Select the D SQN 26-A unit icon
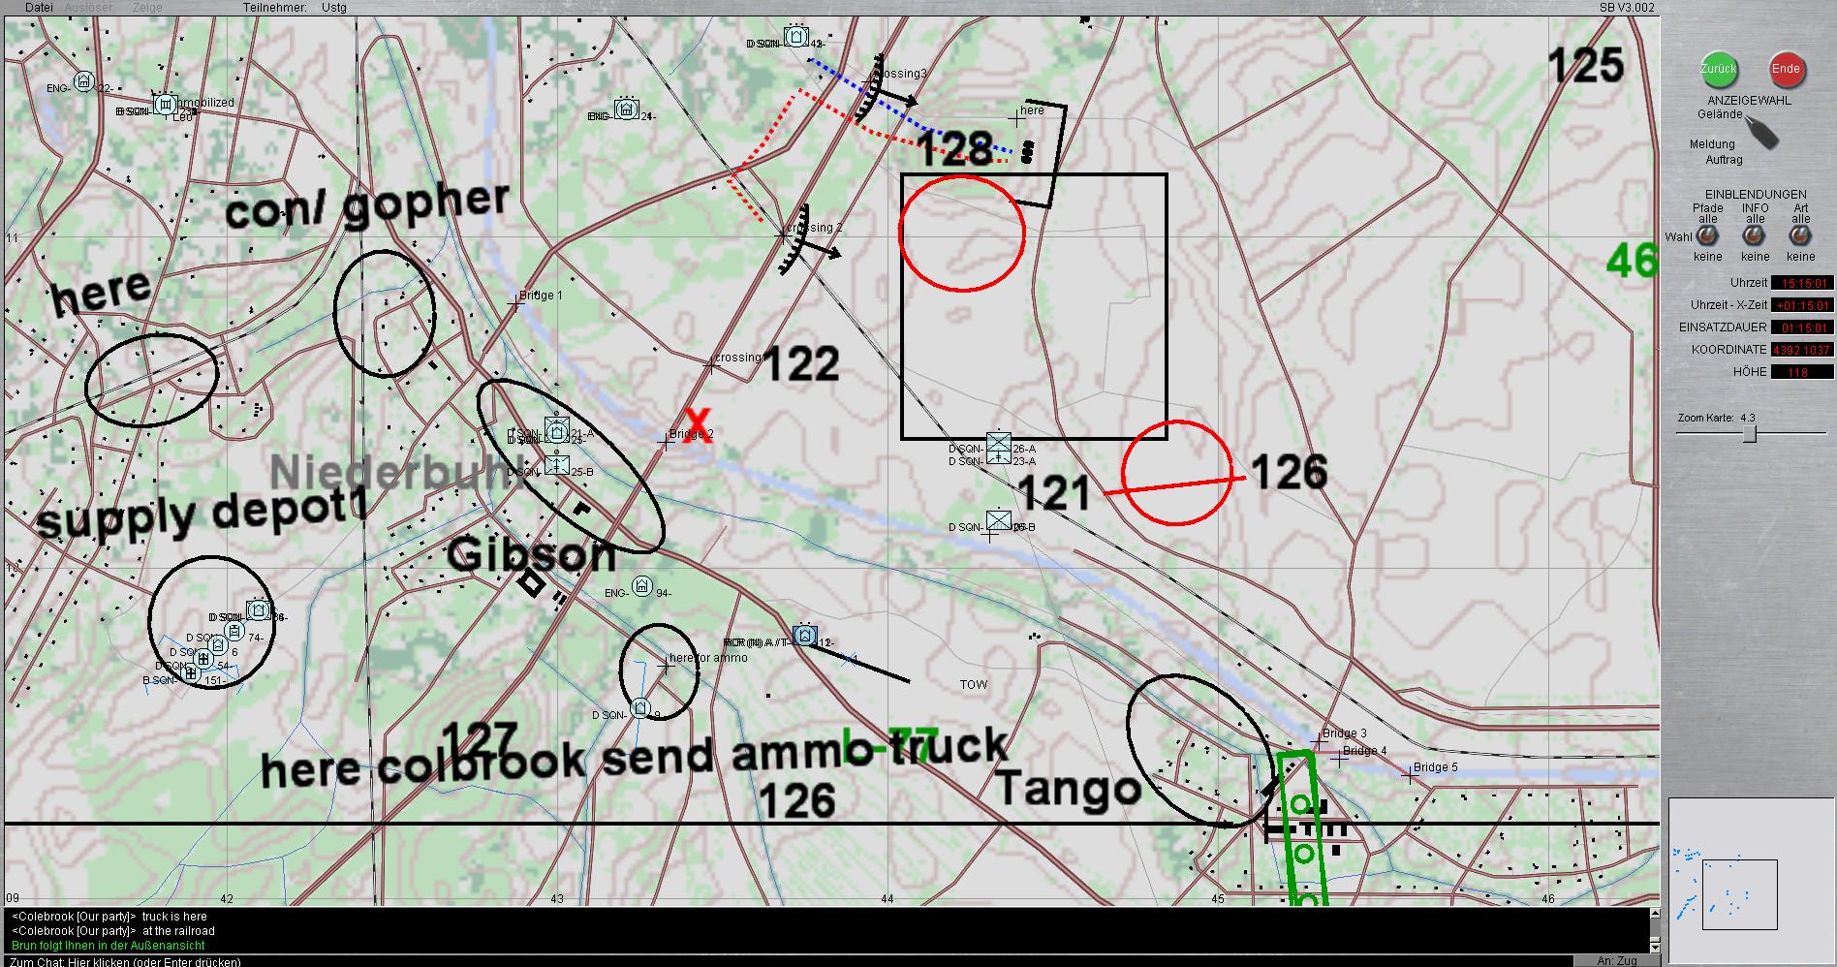 pos(999,445)
